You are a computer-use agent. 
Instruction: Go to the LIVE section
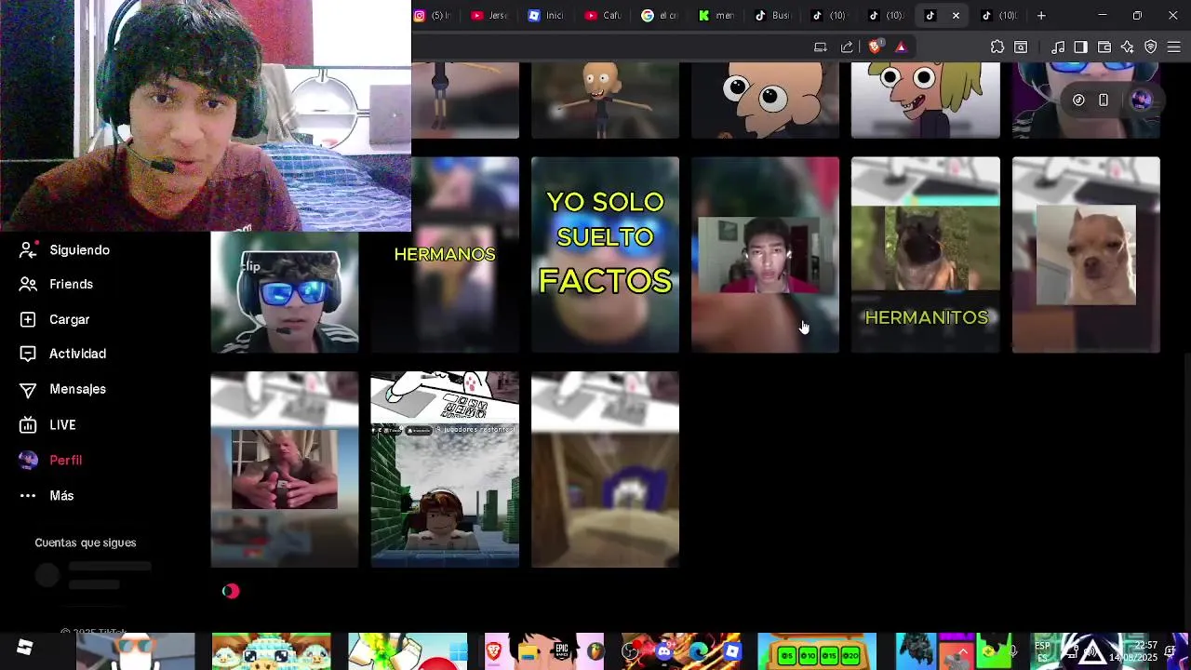[48, 424]
